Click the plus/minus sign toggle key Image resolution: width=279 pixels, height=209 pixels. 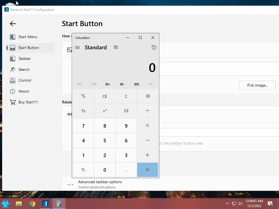point(83,170)
